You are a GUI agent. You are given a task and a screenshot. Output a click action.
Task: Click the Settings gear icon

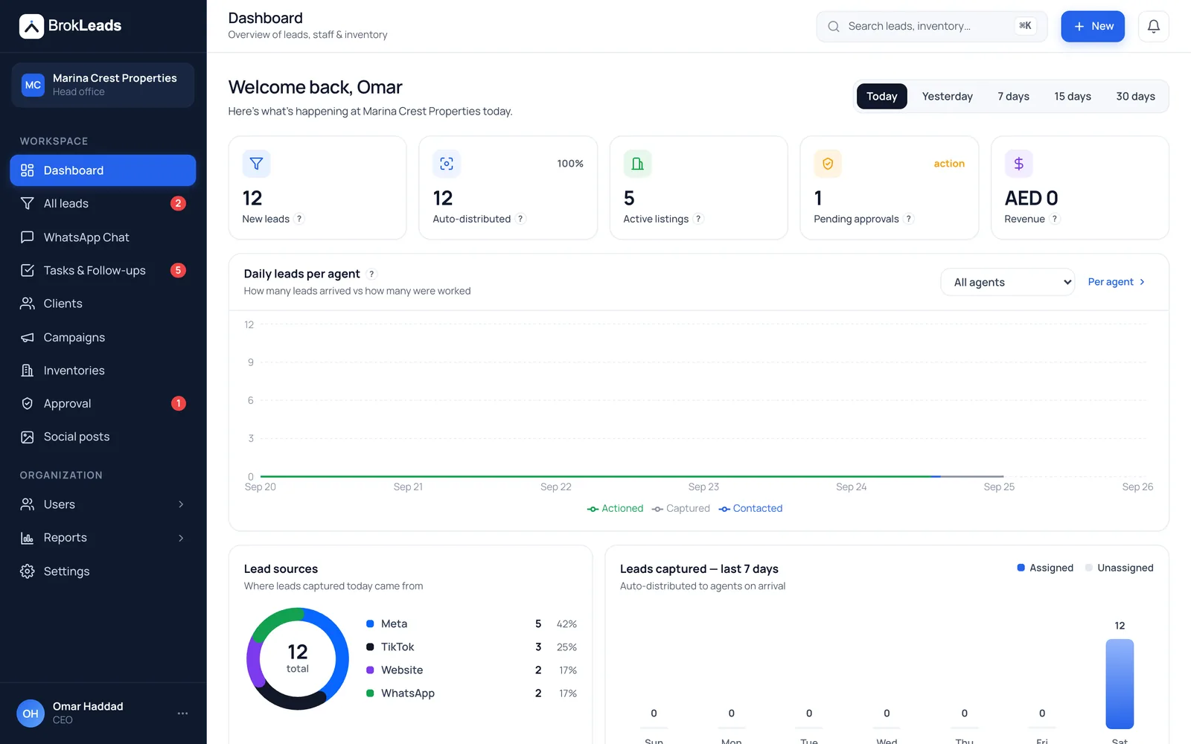pyautogui.click(x=28, y=571)
